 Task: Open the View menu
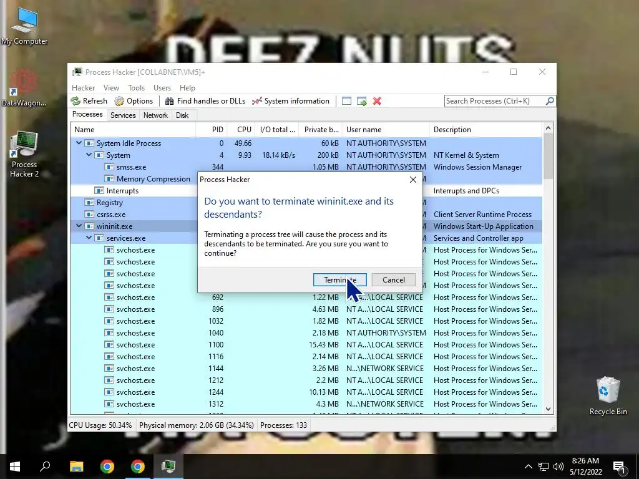click(111, 87)
